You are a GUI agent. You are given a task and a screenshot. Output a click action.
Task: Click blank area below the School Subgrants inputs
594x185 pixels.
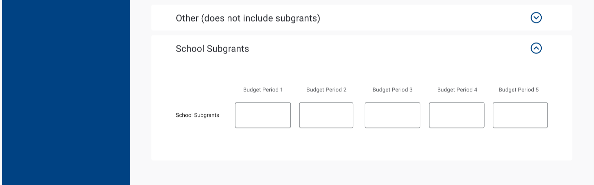click(x=360, y=146)
